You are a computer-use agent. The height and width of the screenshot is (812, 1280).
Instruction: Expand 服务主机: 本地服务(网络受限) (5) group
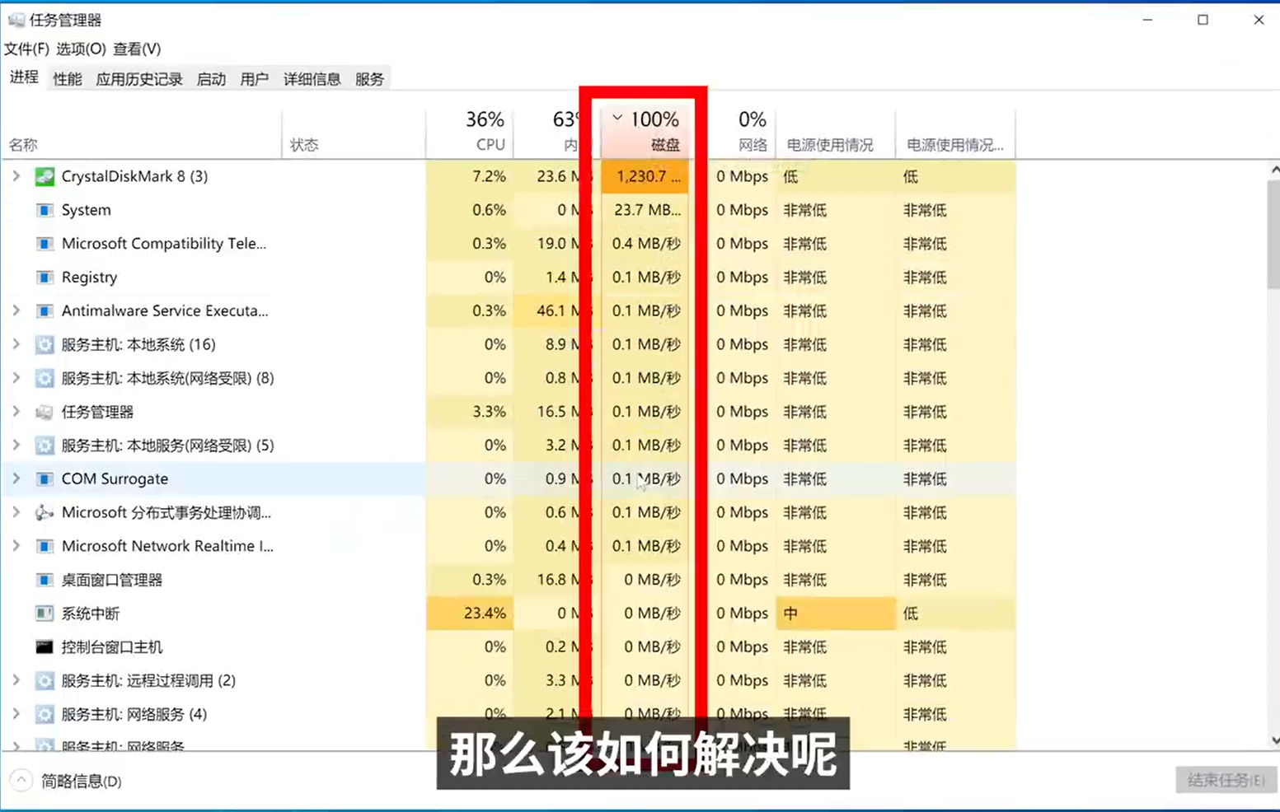point(16,446)
